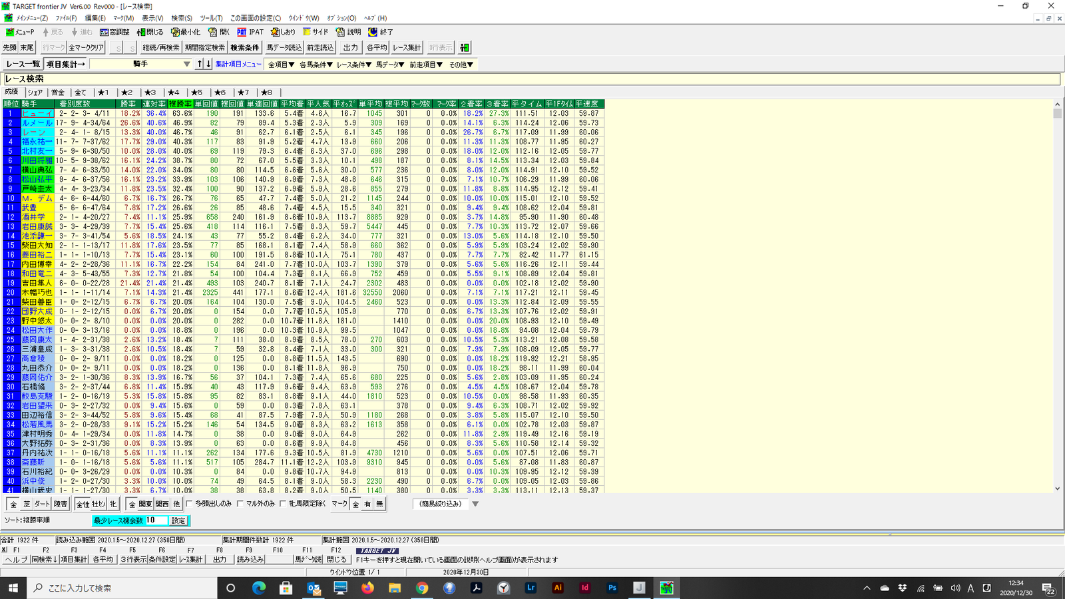This screenshot has width=1065, height=599.
Task: Switch to the 賞金 tab
Action: 58,93
